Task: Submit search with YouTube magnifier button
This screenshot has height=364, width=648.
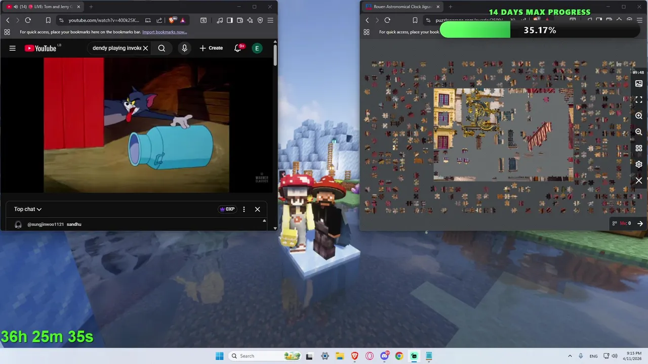Action: [x=161, y=48]
